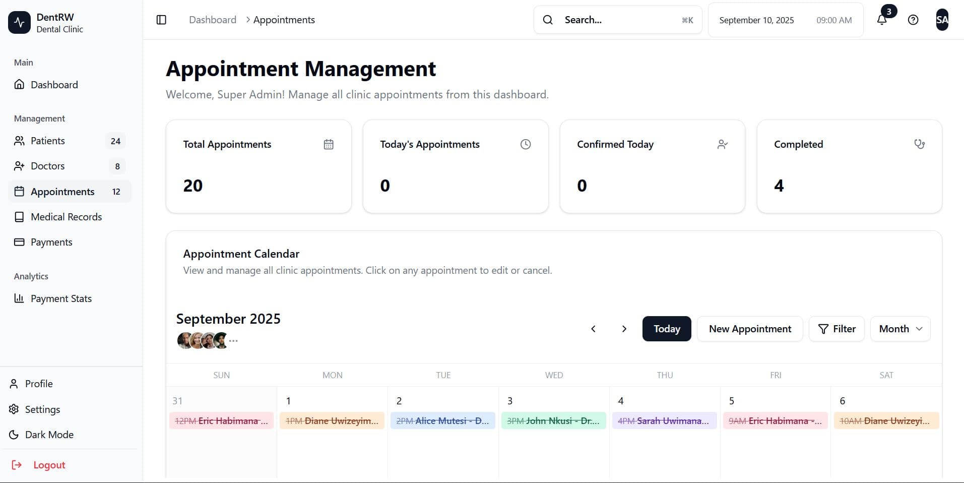Open the Month view dropdown
The image size is (964, 483).
coord(900,329)
